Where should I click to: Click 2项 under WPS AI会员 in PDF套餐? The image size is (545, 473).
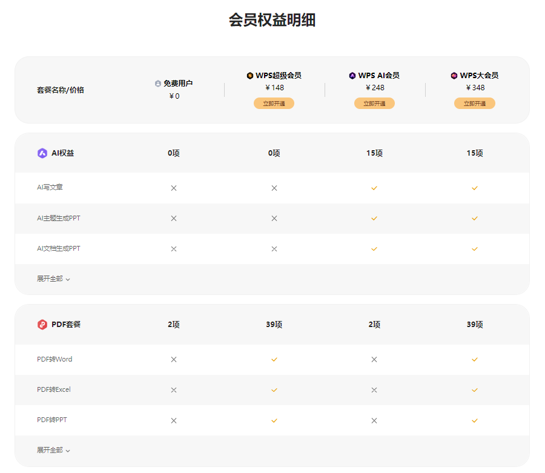pos(374,324)
